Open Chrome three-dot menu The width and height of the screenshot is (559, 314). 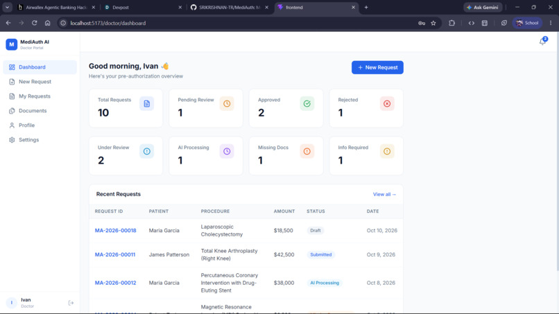click(x=551, y=23)
